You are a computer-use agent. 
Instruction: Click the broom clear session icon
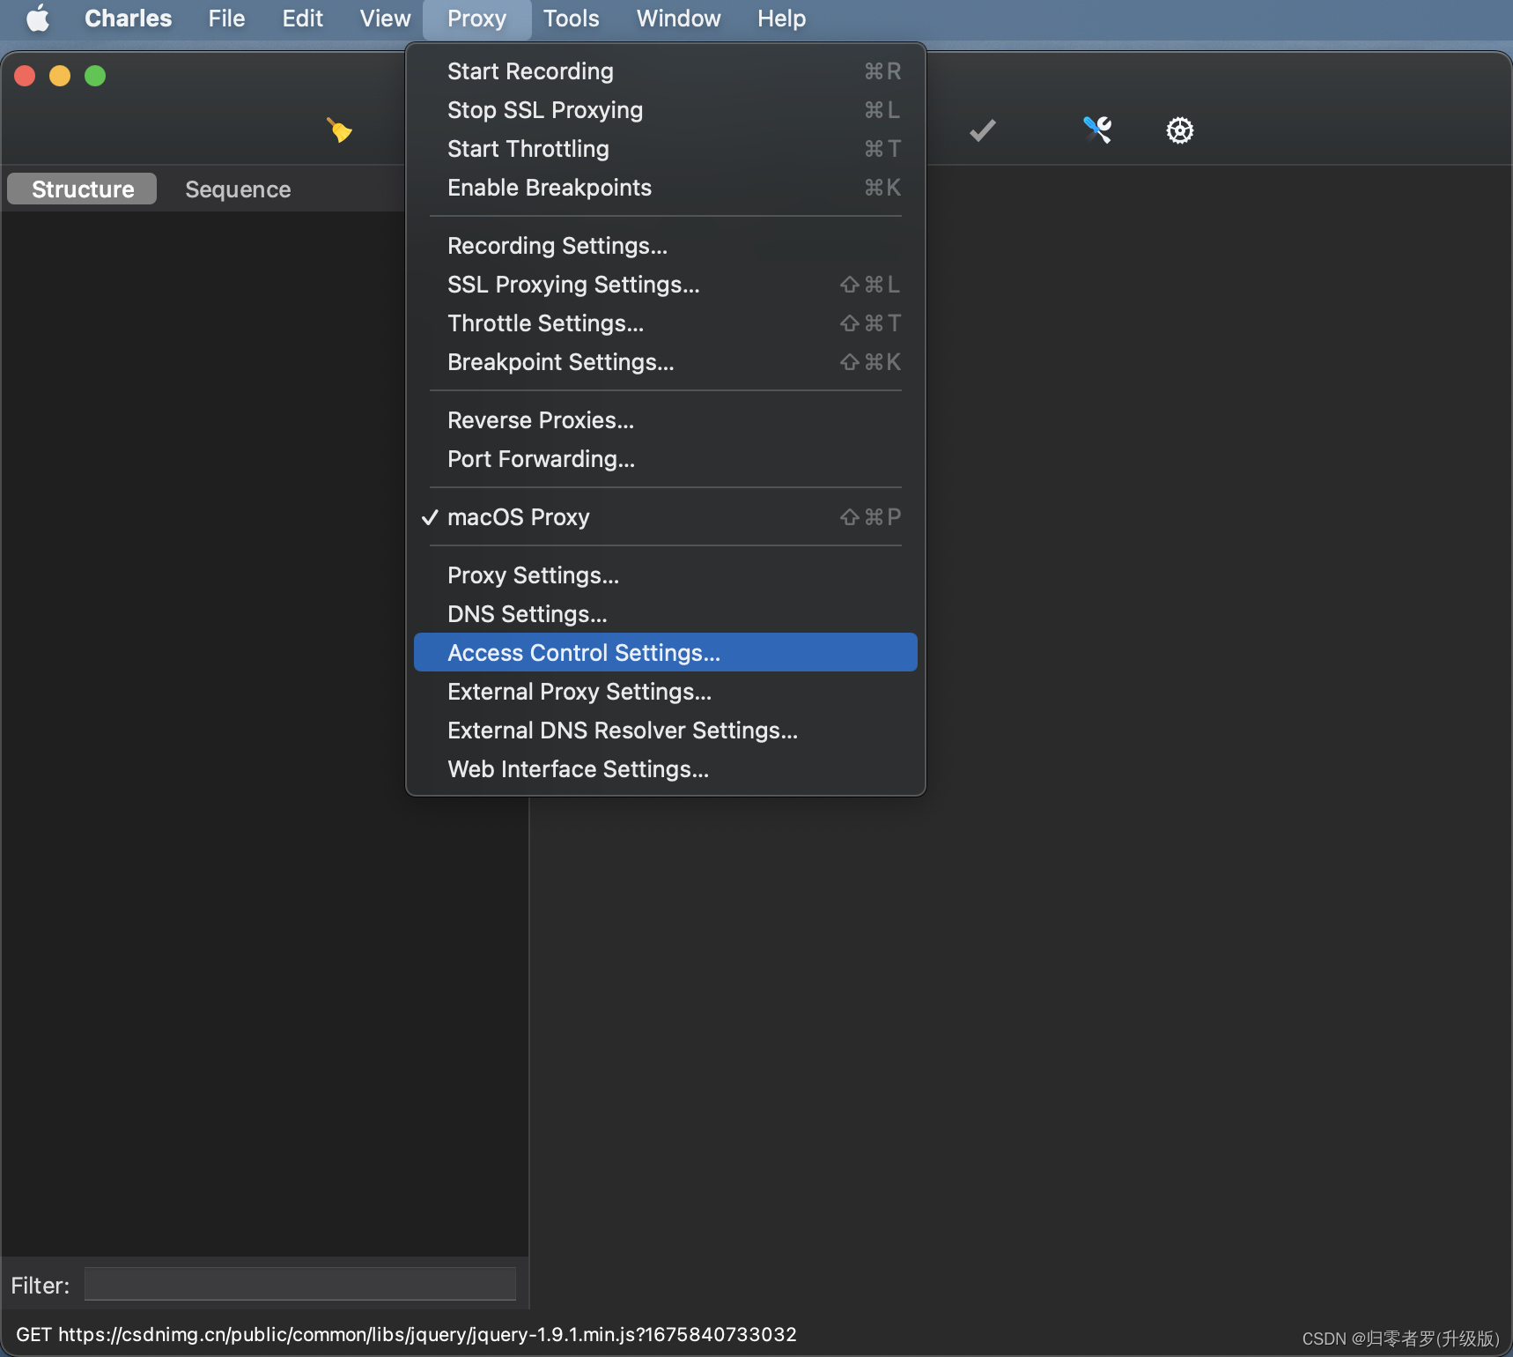tap(339, 130)
